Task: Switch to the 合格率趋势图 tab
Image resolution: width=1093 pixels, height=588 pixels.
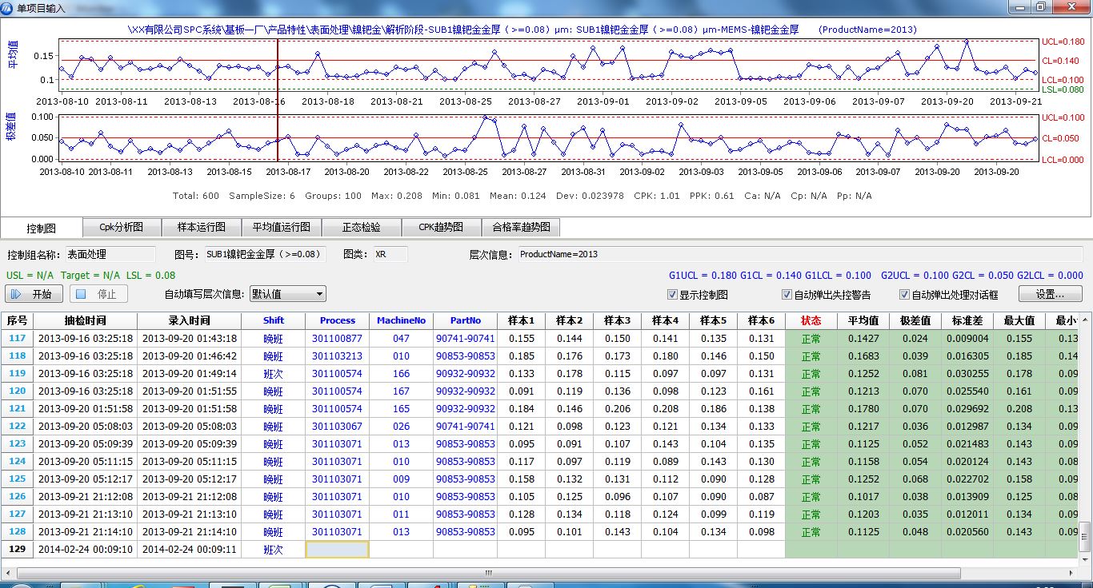Action: [521, 227]
